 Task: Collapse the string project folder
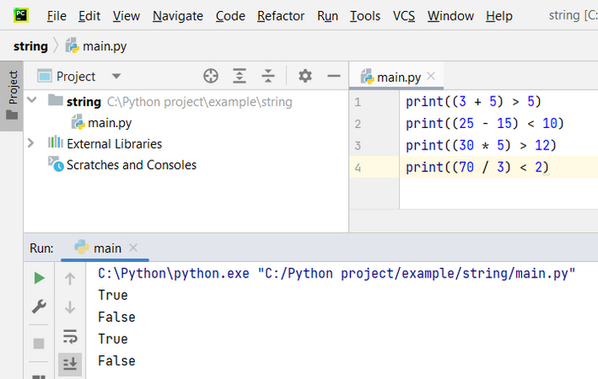pos(32,101)
